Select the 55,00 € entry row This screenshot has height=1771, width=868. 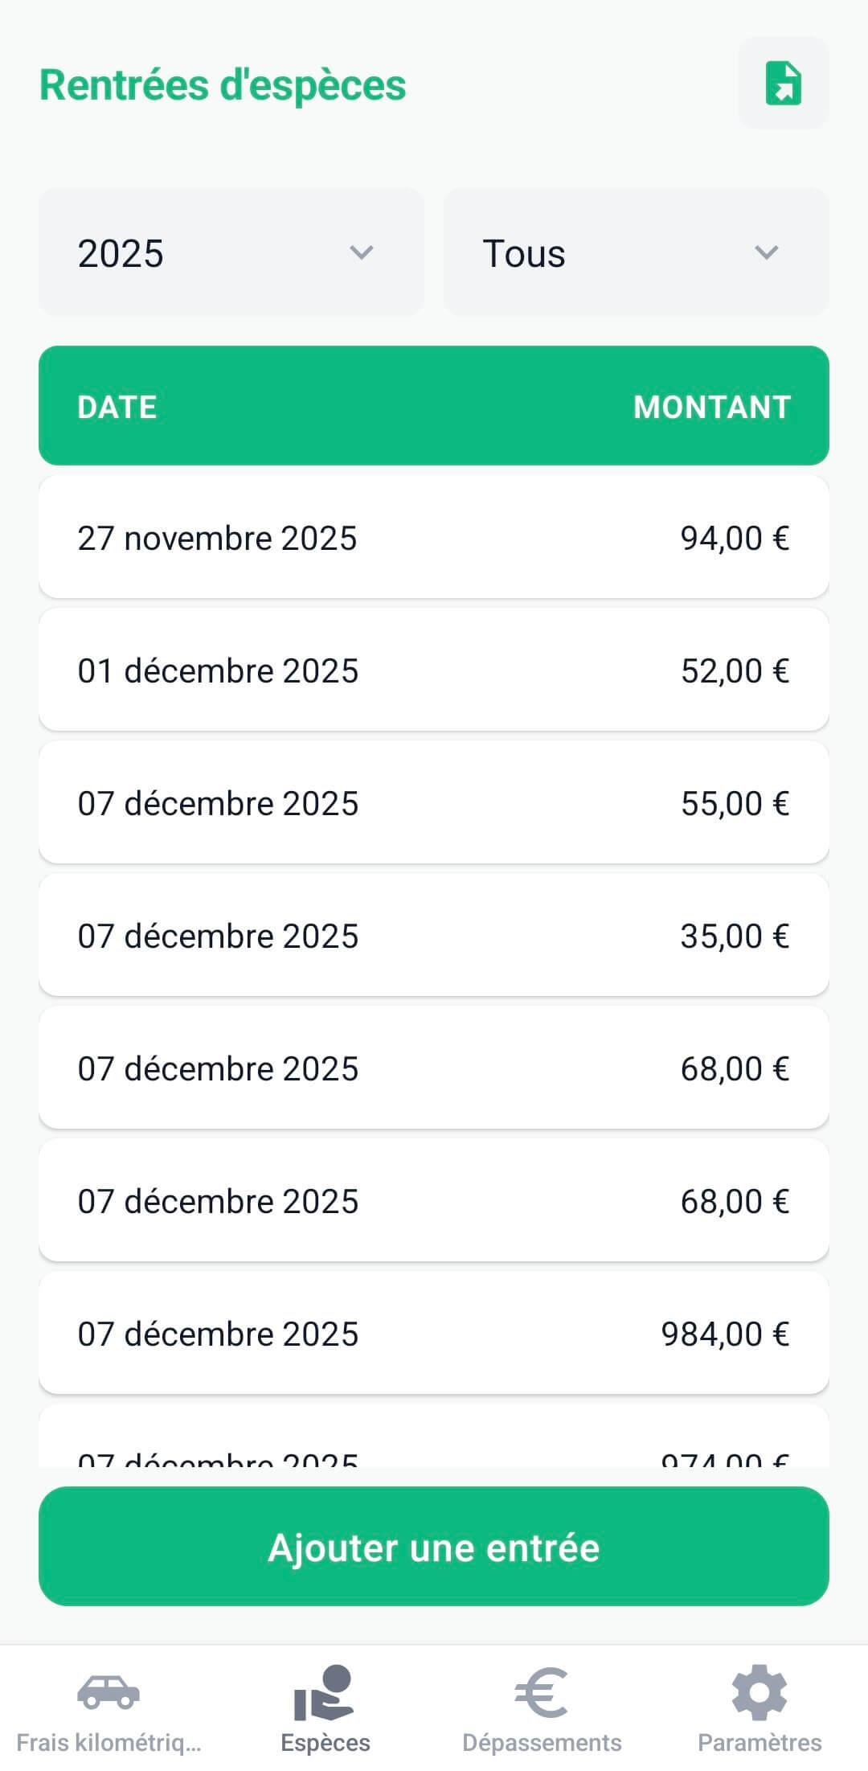[x=434, y=803]
